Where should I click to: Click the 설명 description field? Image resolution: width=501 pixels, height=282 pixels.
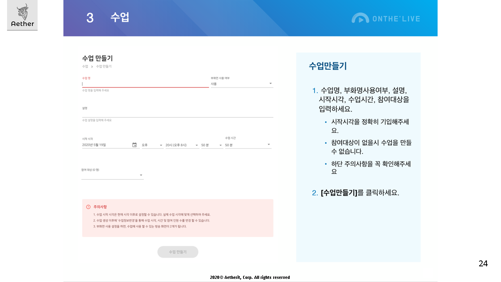point(177,114)
